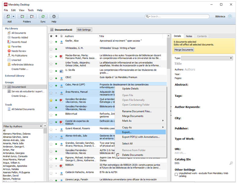Click the Create Group... link
238x184 pixels.
pos(20,96)
